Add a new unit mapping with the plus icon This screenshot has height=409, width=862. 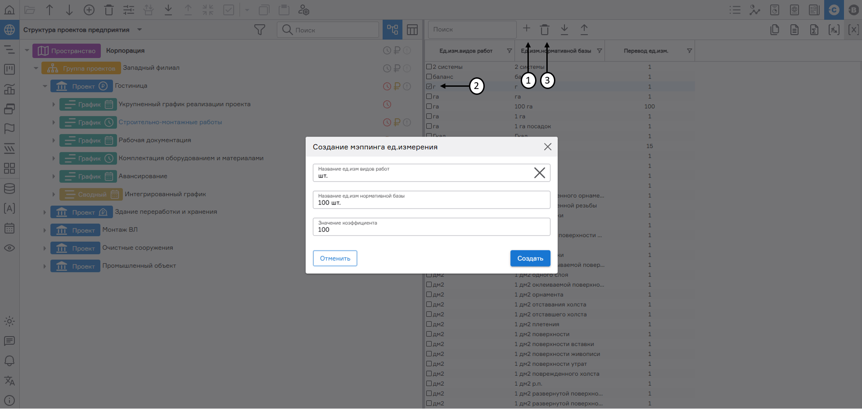pyautogui.click(x=527, y=29)
